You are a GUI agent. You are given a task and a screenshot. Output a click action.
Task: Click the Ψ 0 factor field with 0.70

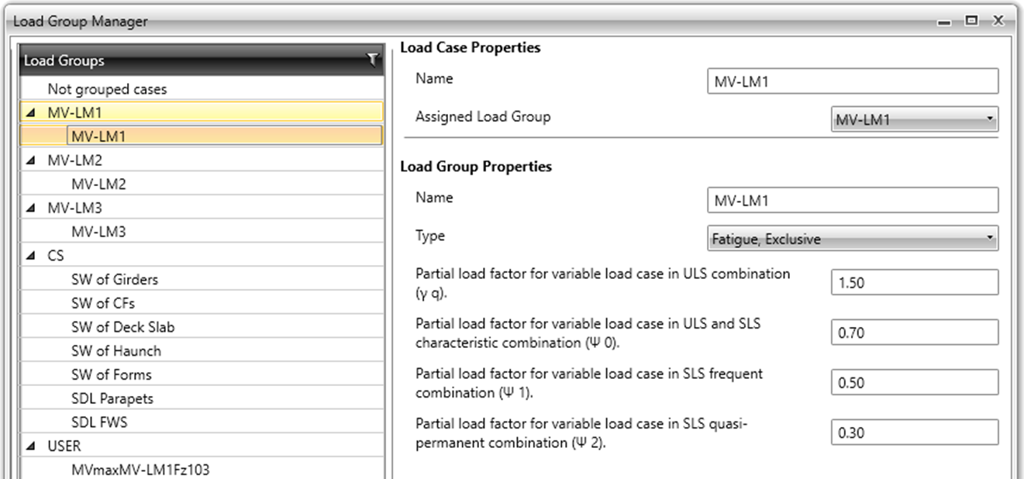coord(914,333)
